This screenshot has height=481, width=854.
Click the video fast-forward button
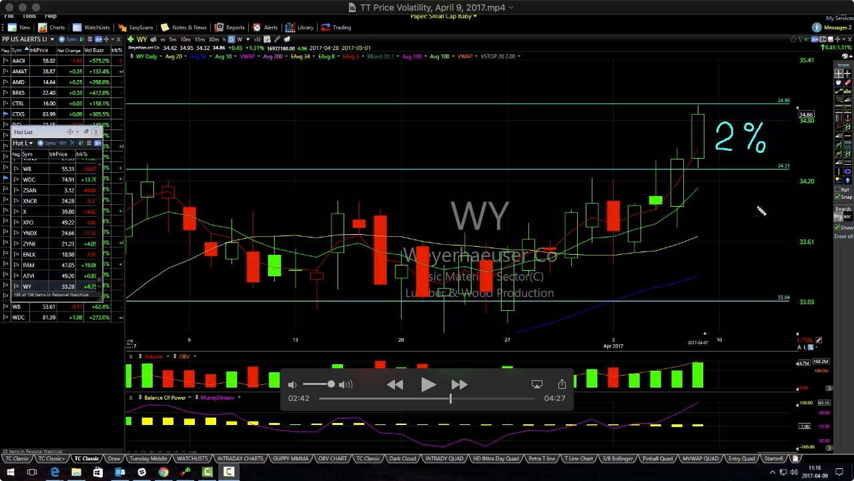pos(459,384)
